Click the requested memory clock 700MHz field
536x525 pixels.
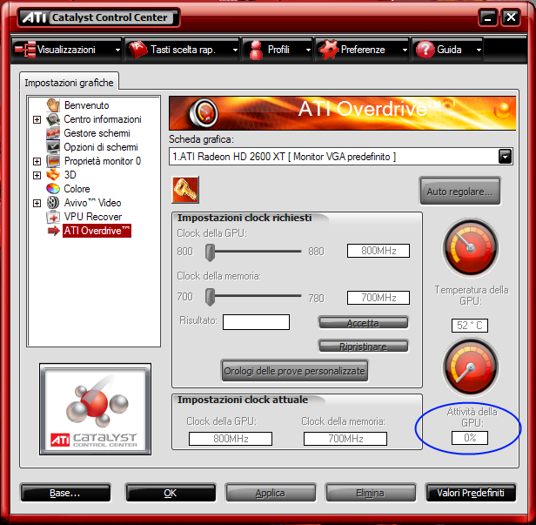point(379,297)
